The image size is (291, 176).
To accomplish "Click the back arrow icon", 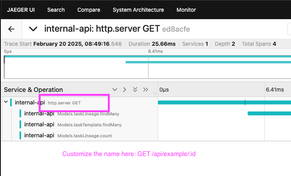I will (x=11, y=29).
